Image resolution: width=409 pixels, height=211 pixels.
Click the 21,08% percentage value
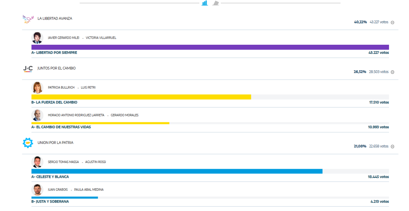pyautogui.click(x=360, y=146)
